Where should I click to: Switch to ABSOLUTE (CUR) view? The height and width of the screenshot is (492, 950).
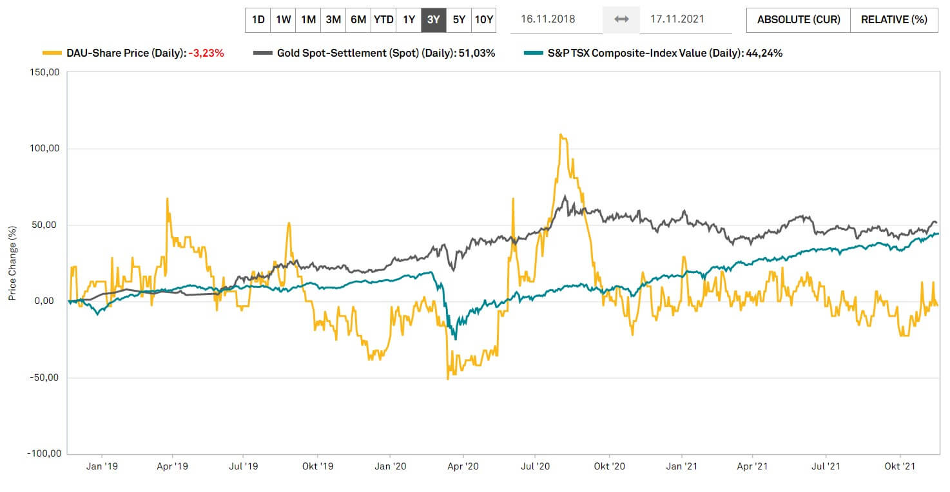pyautogui.click(x=799, y=19)
